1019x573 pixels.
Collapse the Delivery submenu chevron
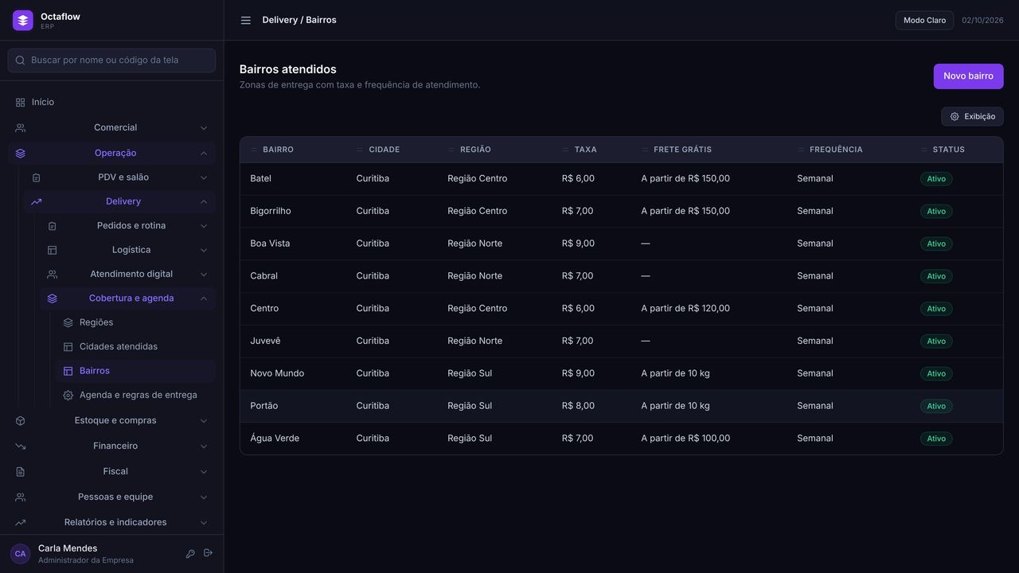click(x=204, y=202)
